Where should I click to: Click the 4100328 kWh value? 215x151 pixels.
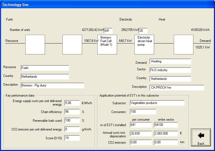[x=200, y=30]
